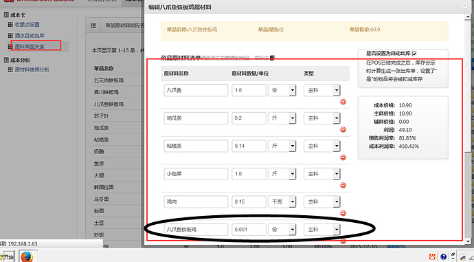
Task: Open type dropdown for 鸡肉 row
Action: coord(337,201)
